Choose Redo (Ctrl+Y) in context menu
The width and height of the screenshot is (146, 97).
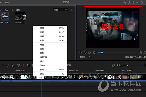(x=50, y=32)
